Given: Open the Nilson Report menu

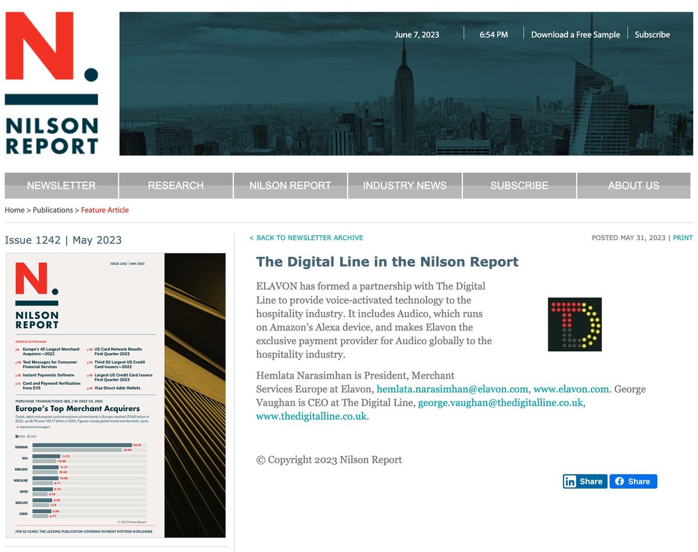Looking at the screenshot, I should (x=290, y=186).
